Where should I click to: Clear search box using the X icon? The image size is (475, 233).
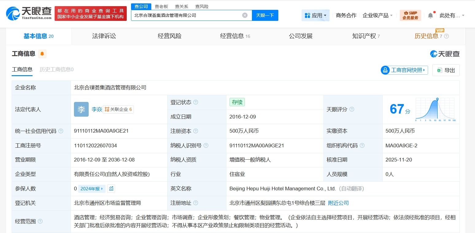[x=245, y=15]
